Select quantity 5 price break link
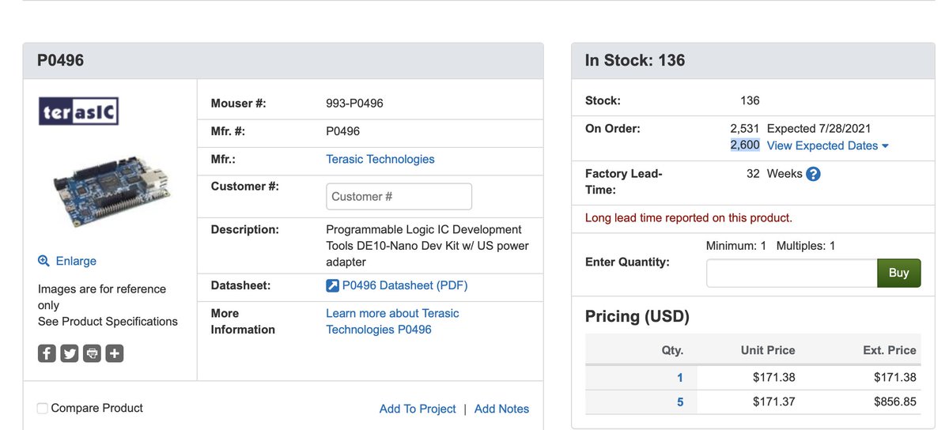Viewport: 949px width, 430px height. (679, 402)
